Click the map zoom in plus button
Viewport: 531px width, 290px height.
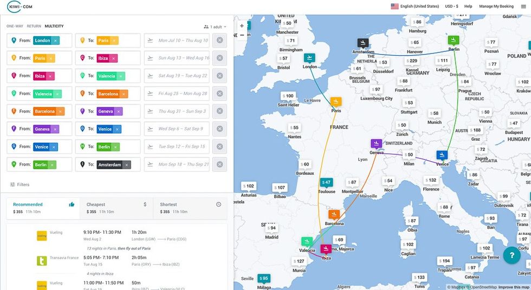point(242,26)
